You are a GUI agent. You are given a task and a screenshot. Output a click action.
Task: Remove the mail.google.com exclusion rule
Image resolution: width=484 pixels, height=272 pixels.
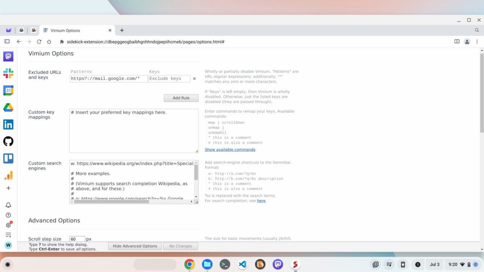tap(194, 79)
